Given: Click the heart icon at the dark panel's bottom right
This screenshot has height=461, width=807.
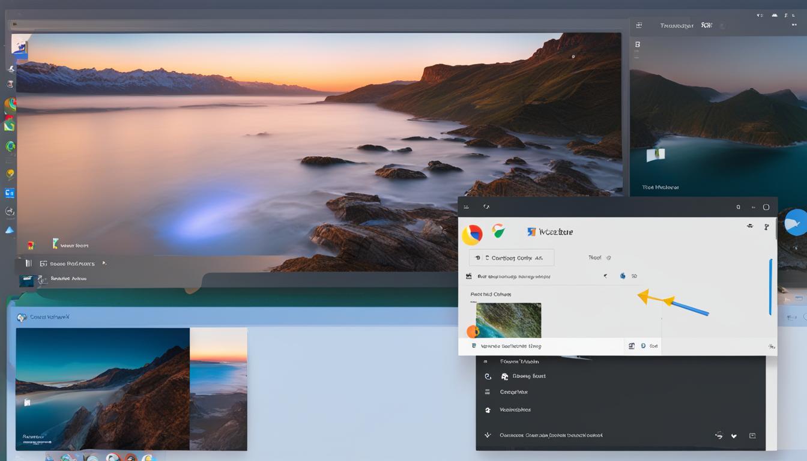Looking at the screenshot, I should (x=734, y=436).
